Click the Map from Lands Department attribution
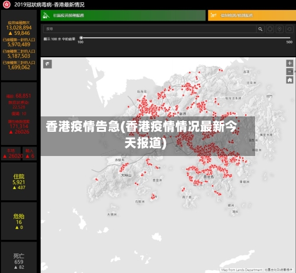Screen dimensions: 296x273 pyautogui.click(x=242, y=270)
